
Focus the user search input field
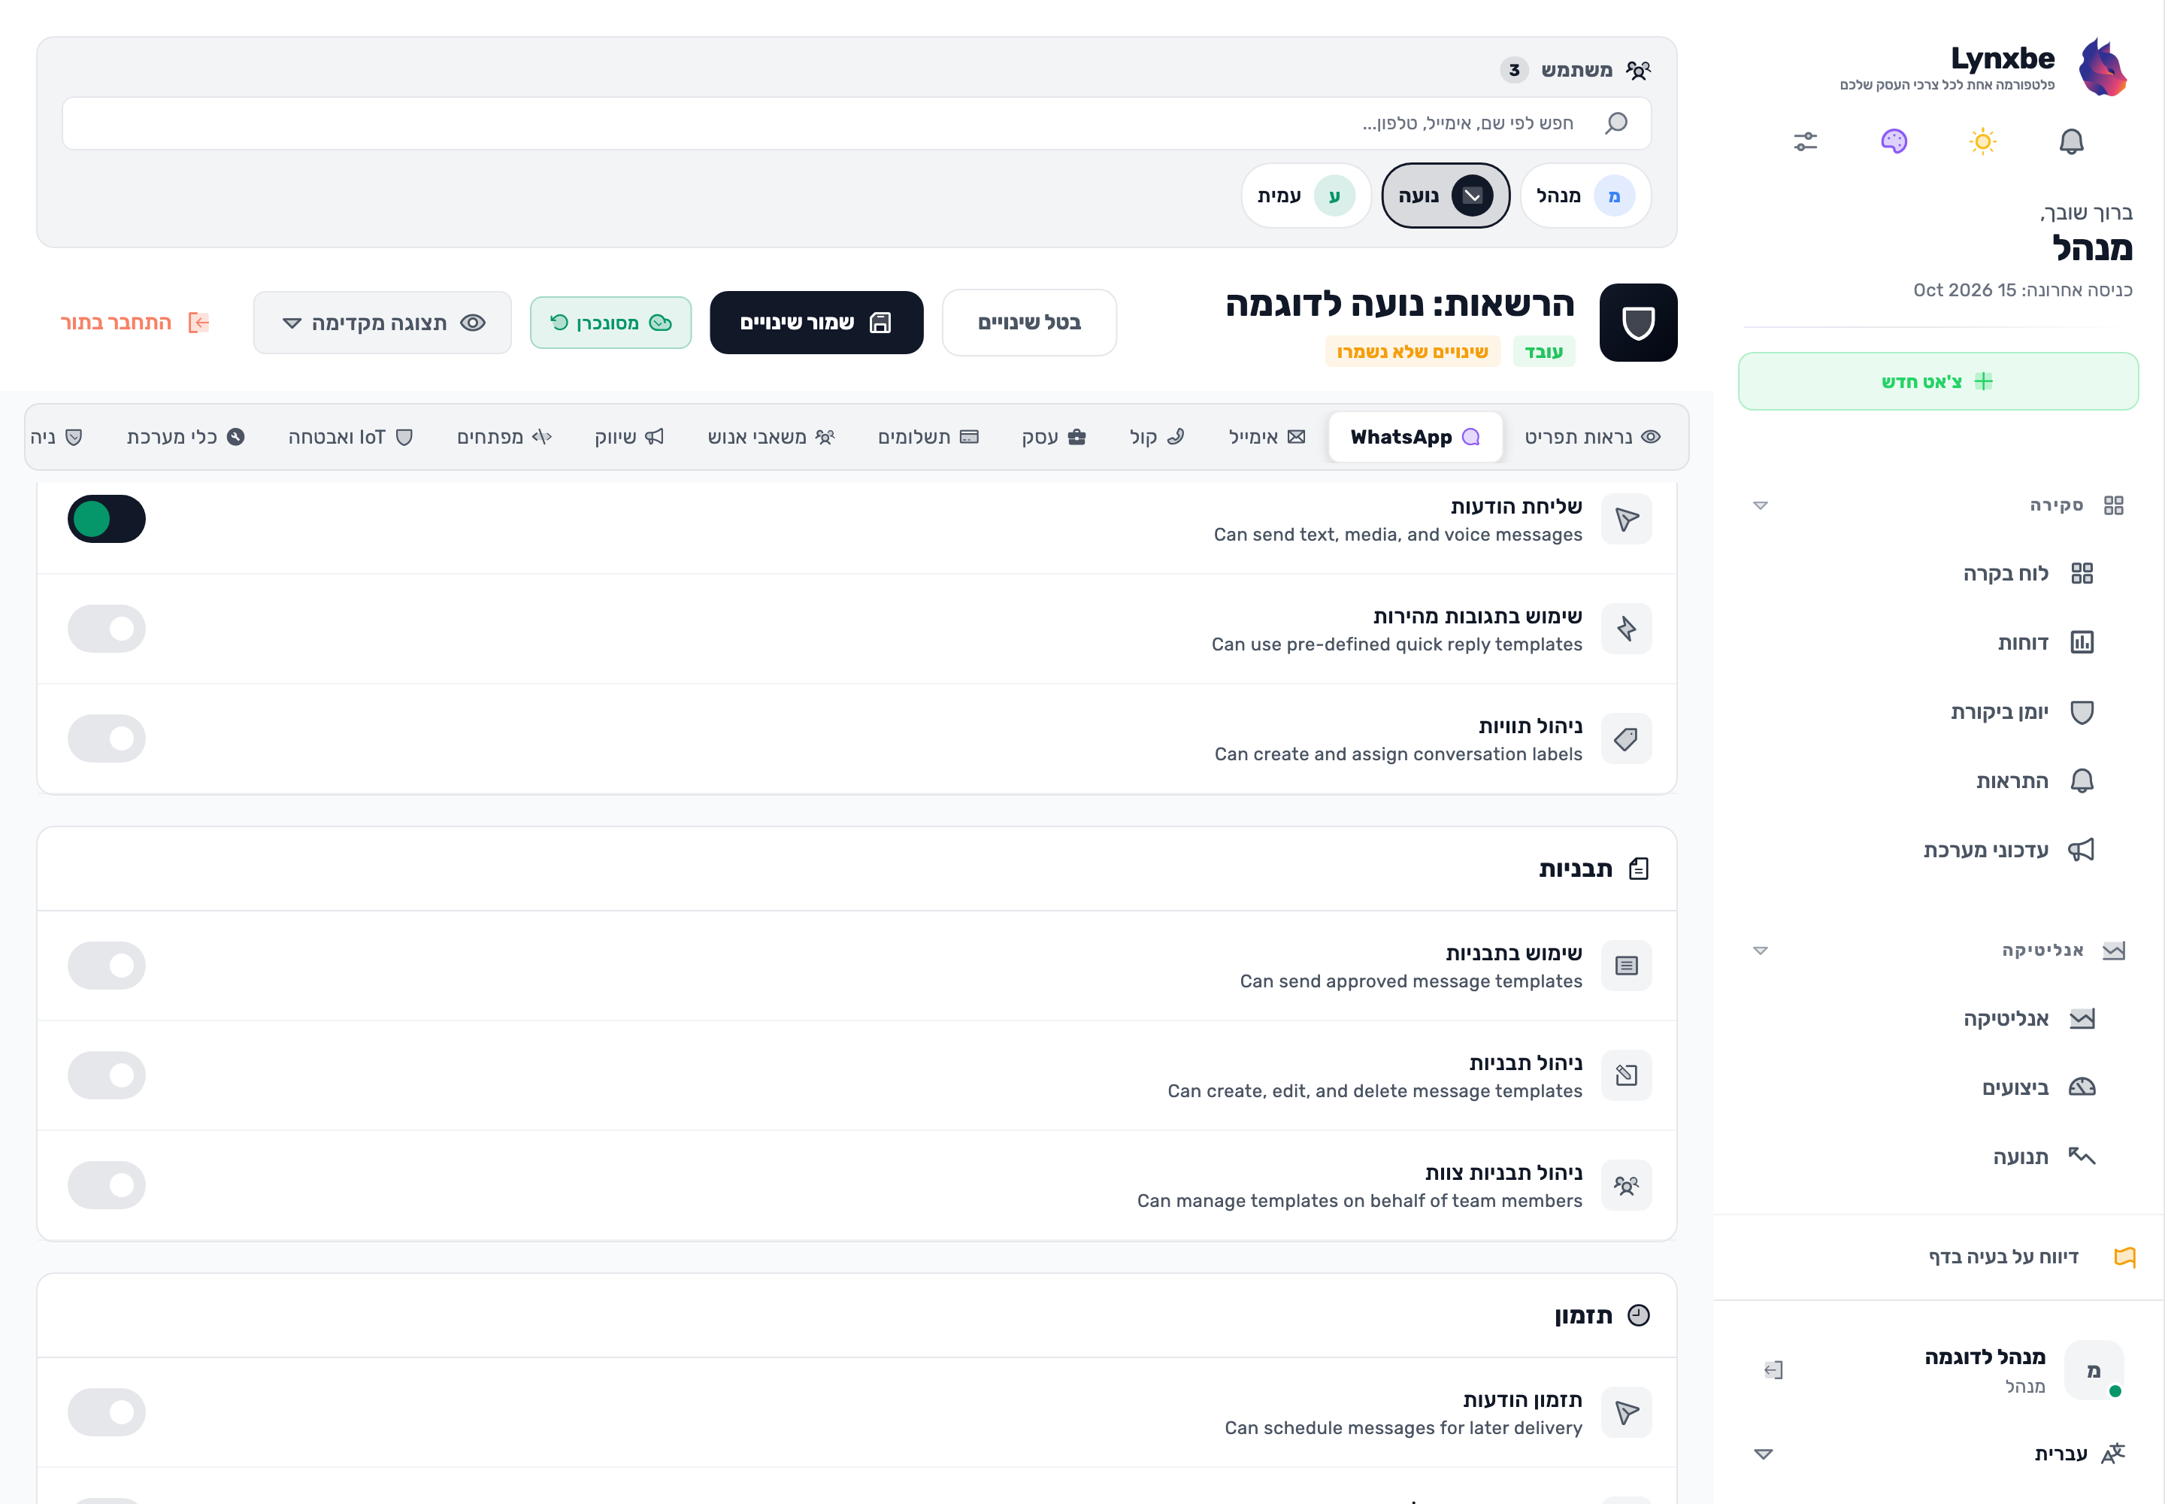856,123
